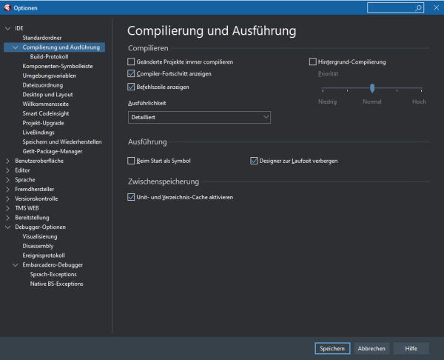Expand the Benutzeroberfläche node
The width and height of the screenshot is (444, 360).
coord(8,161)
